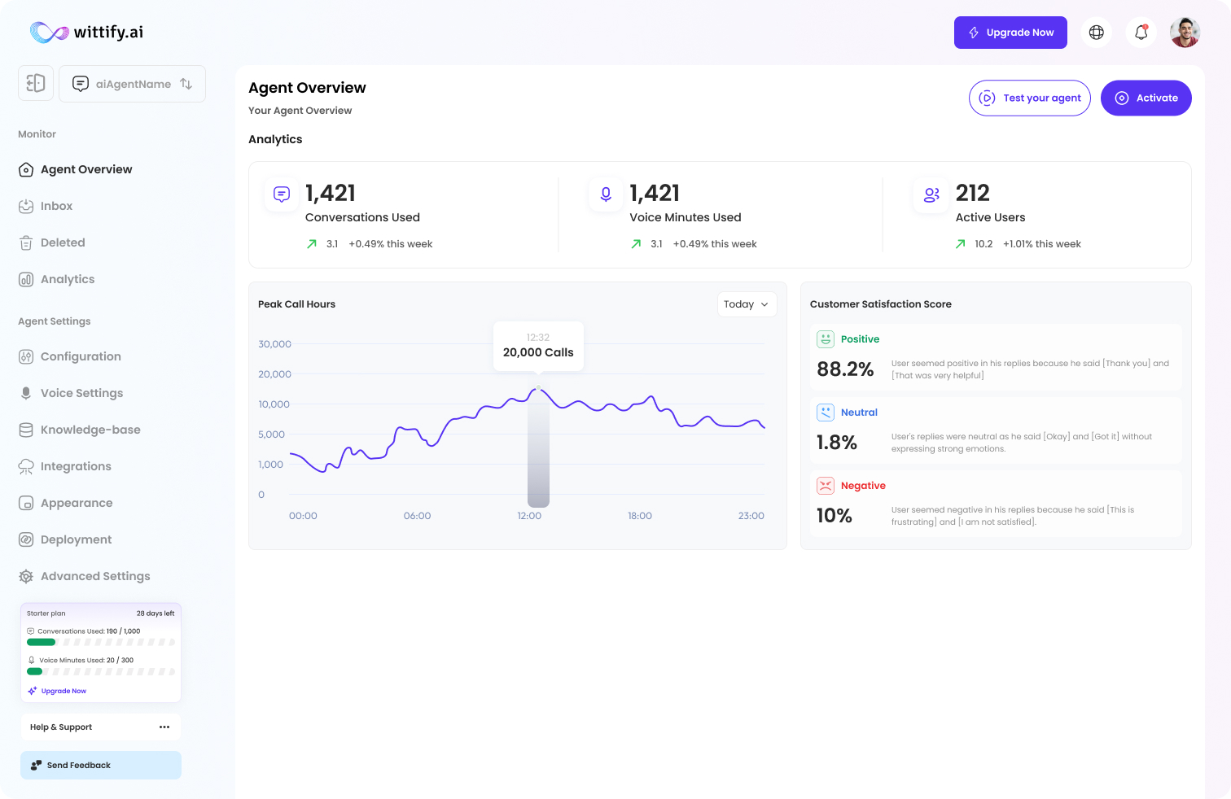This screenshot has height=799, width=1231.
Task: Open Deleted in sidebar
Action: (63, 242)
